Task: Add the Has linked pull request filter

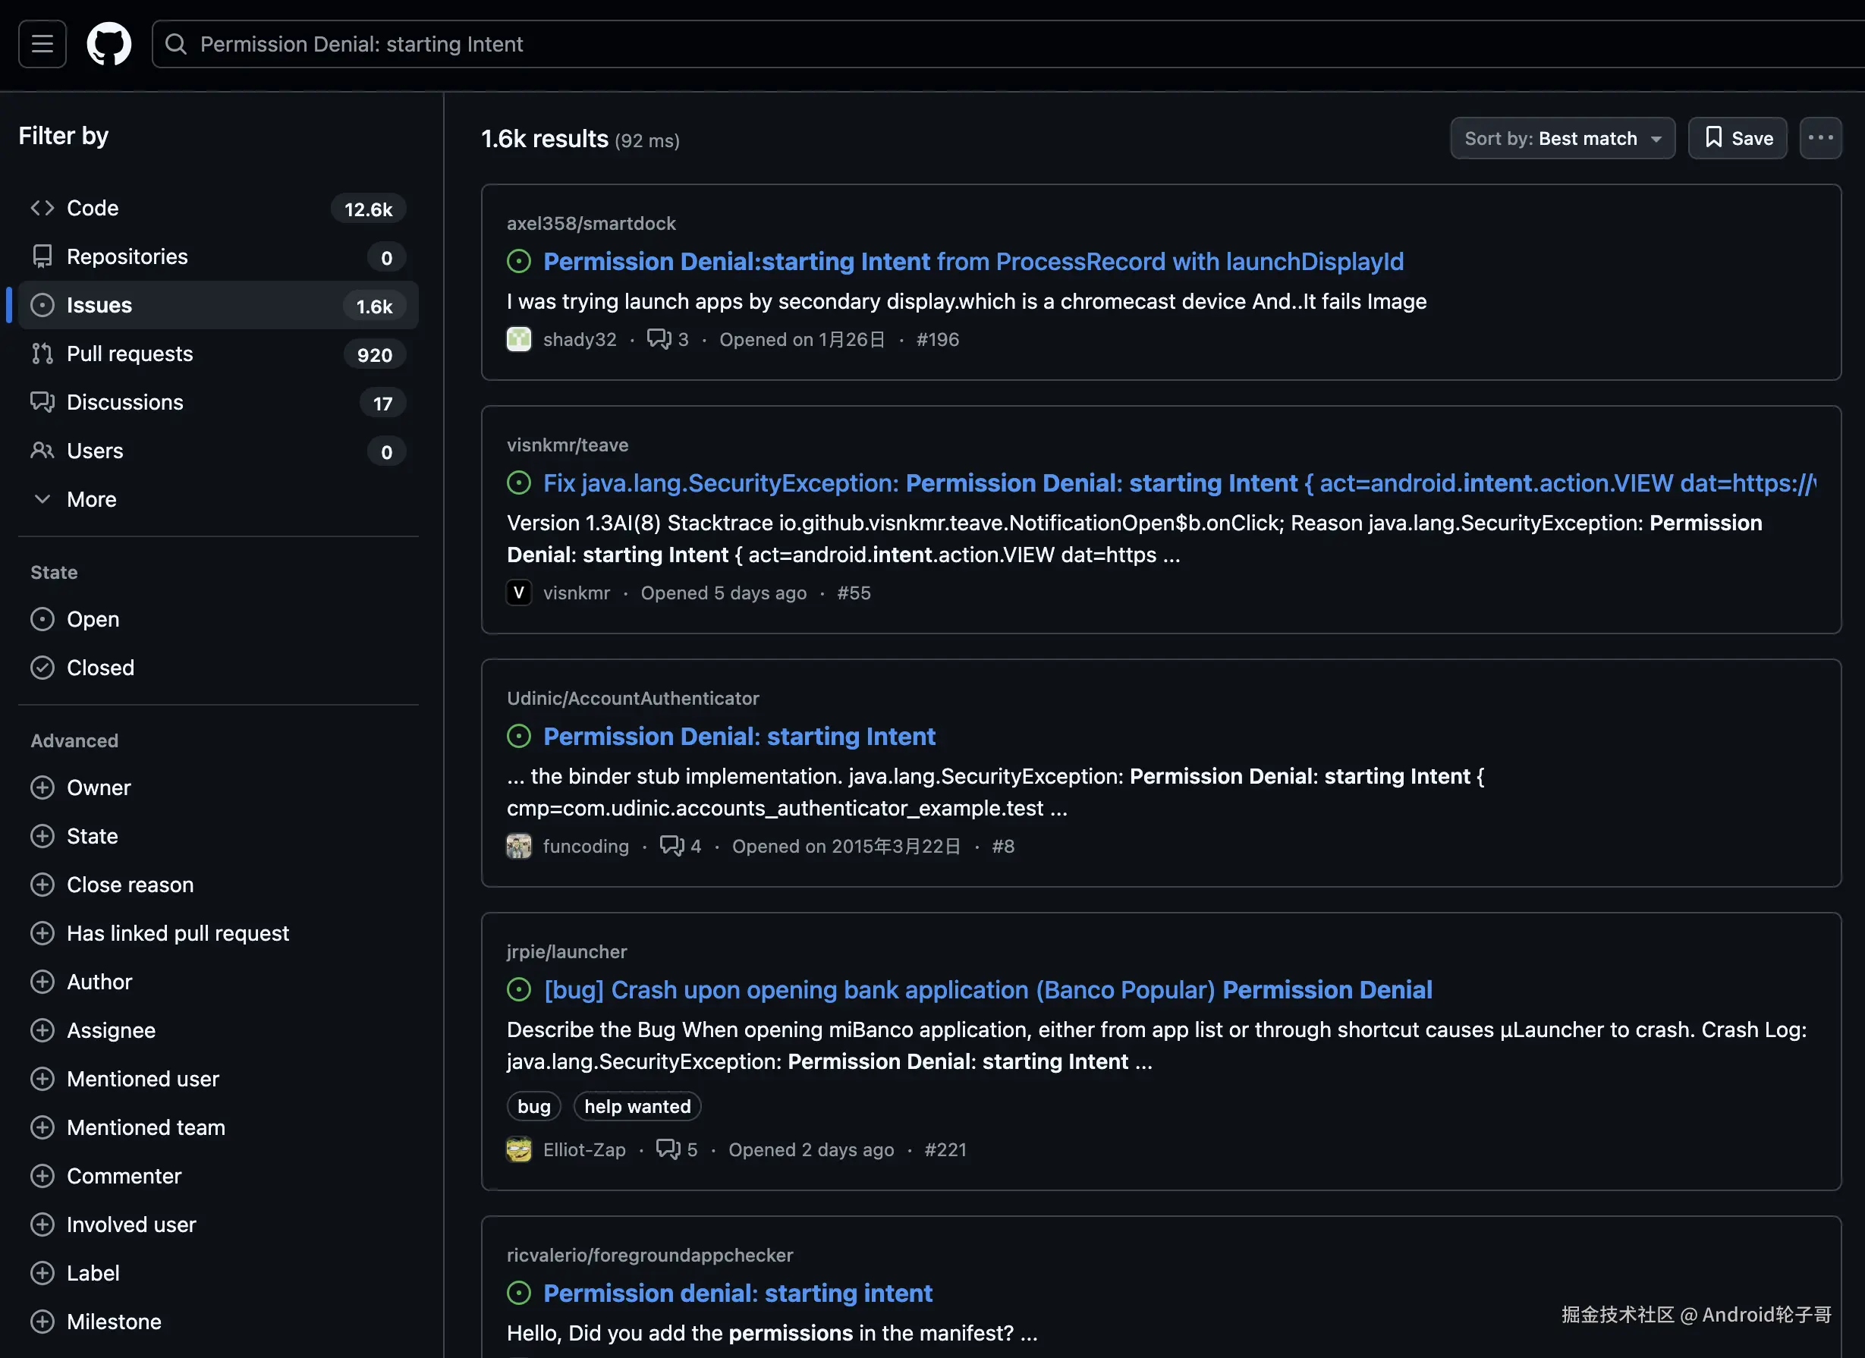Action: pos(177,933)
